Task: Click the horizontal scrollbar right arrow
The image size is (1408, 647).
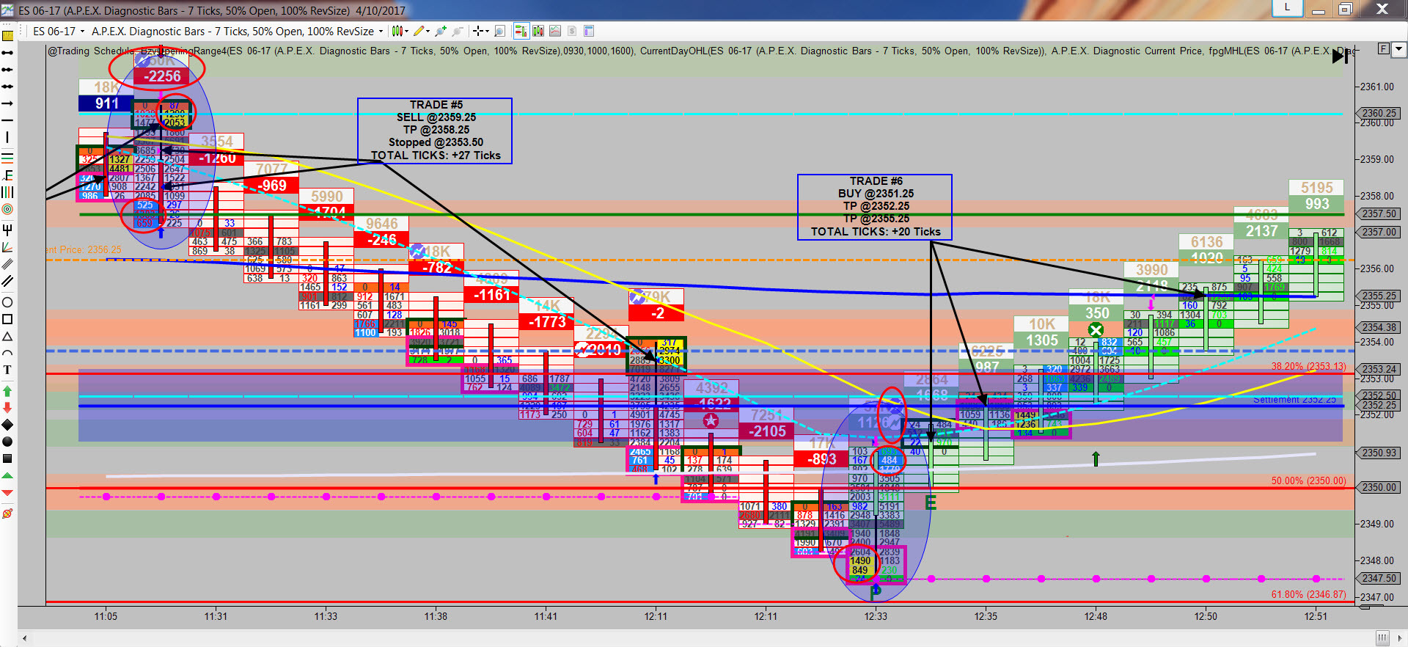Action: [1401, 638]
